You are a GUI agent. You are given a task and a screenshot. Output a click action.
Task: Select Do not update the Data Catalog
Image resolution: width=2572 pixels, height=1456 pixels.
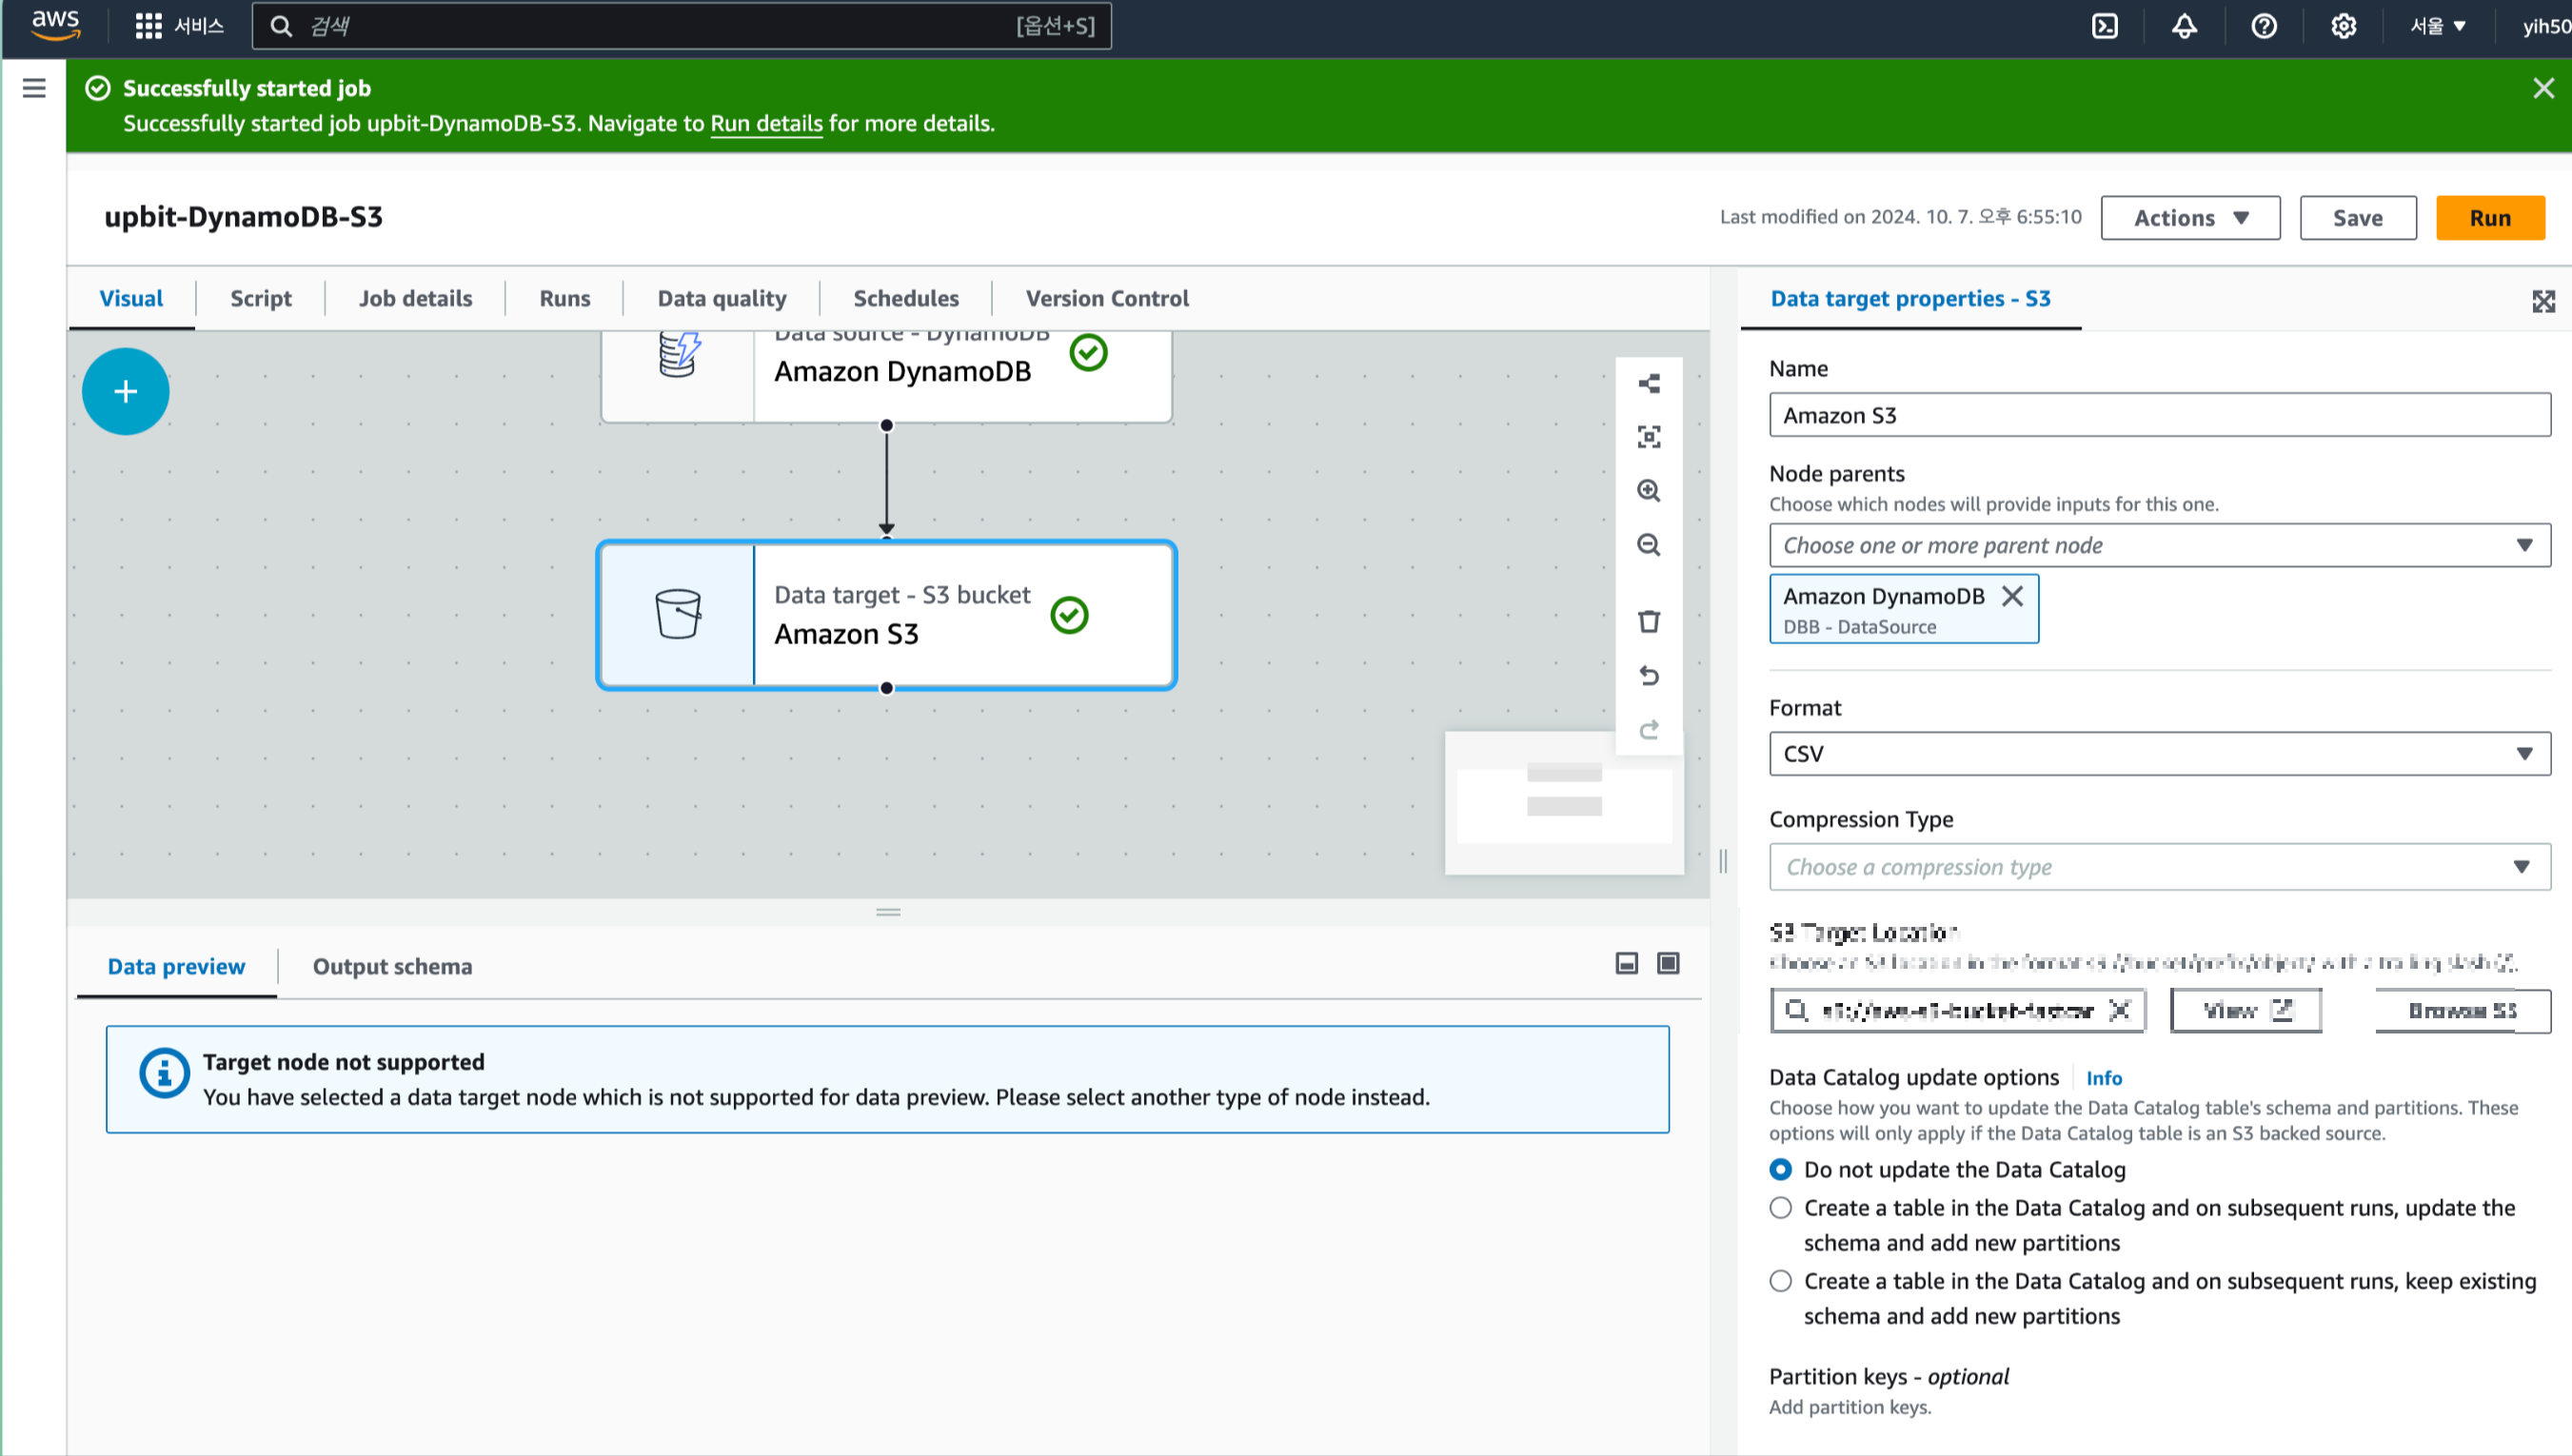(x=1780, y=1169)
